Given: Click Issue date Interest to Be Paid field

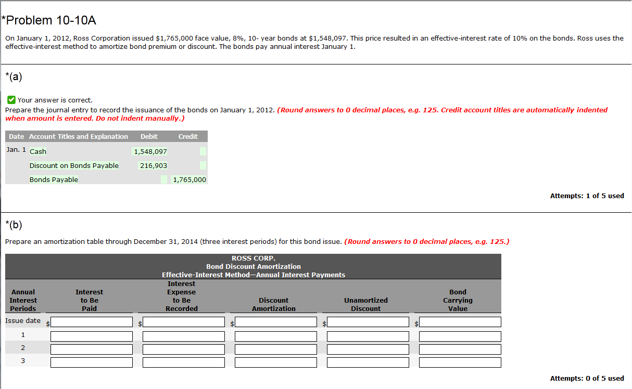Looking at the screenshot, I should pyautogui.click(x=92, y=322).
